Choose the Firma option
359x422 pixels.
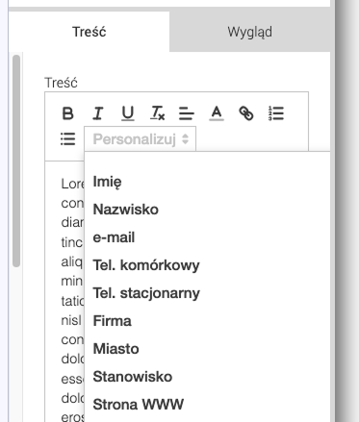(113, 321)
